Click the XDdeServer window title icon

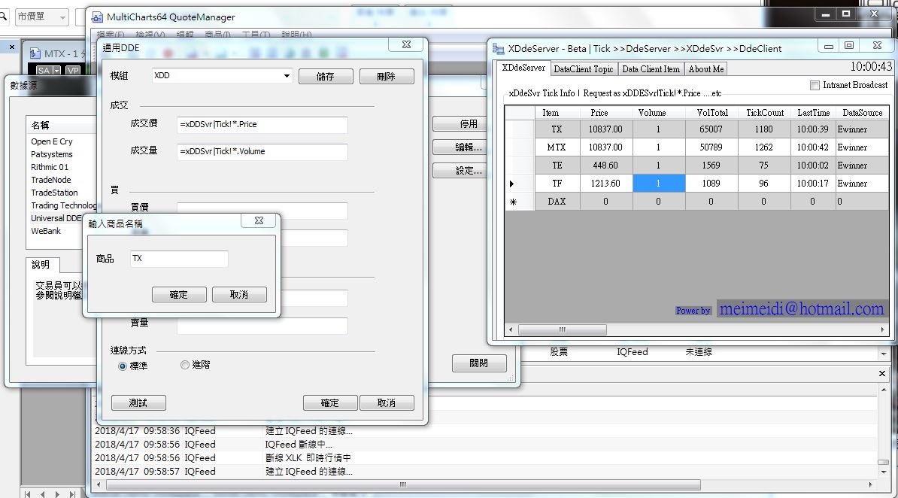(498, 50)
